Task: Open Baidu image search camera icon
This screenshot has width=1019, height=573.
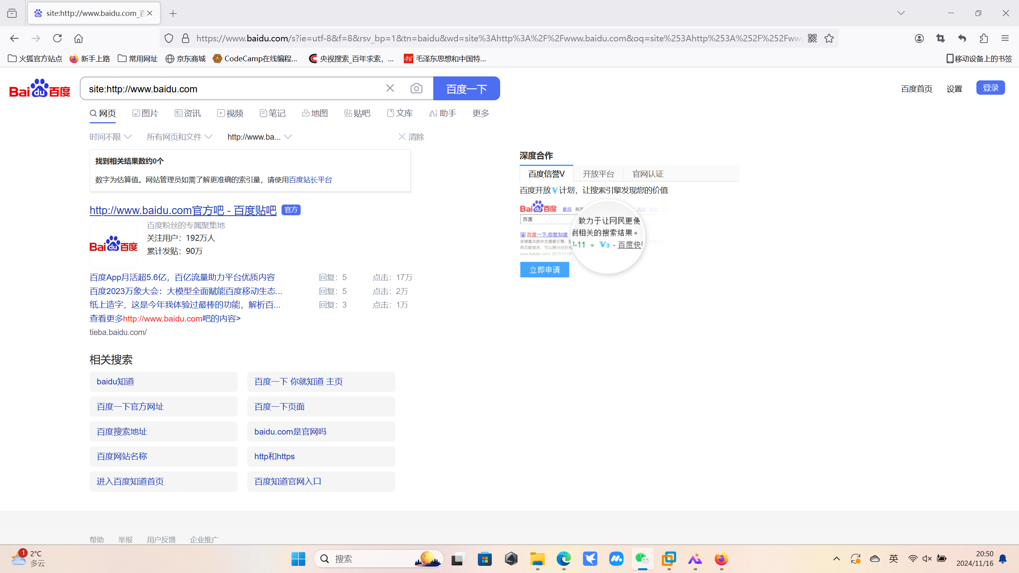Action: (x=417, y=88)
